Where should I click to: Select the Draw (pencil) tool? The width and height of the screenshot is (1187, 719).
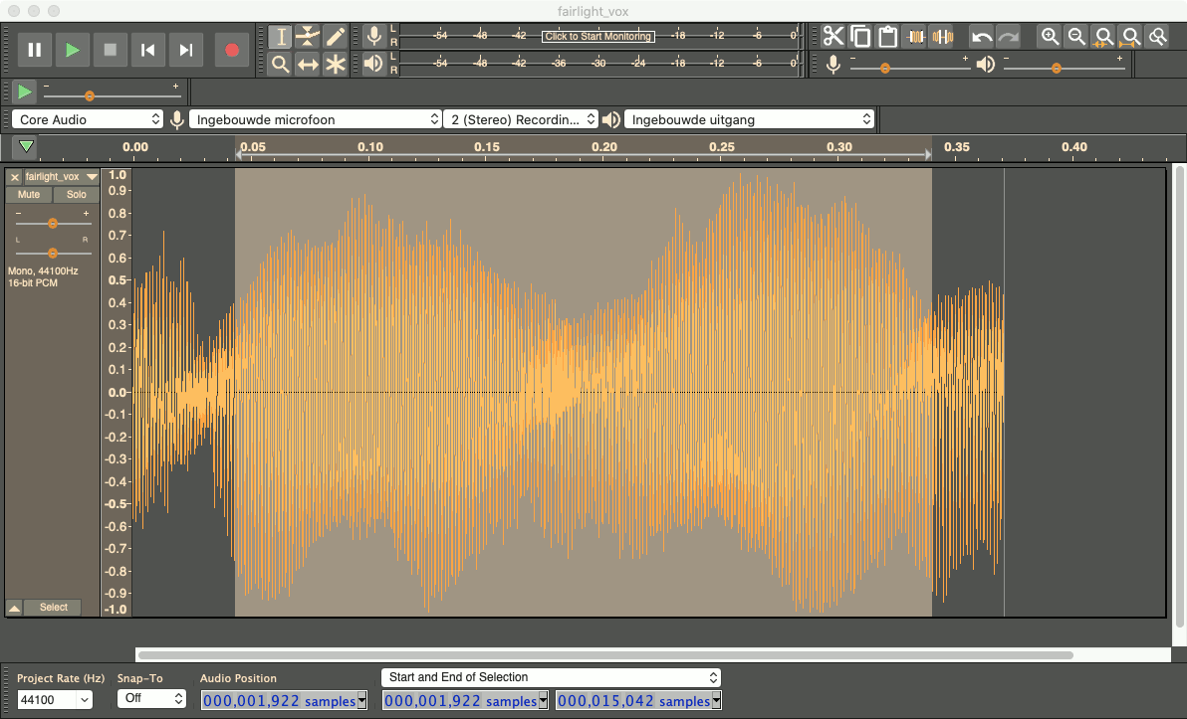pyautogui.click(x=335, y=36)
